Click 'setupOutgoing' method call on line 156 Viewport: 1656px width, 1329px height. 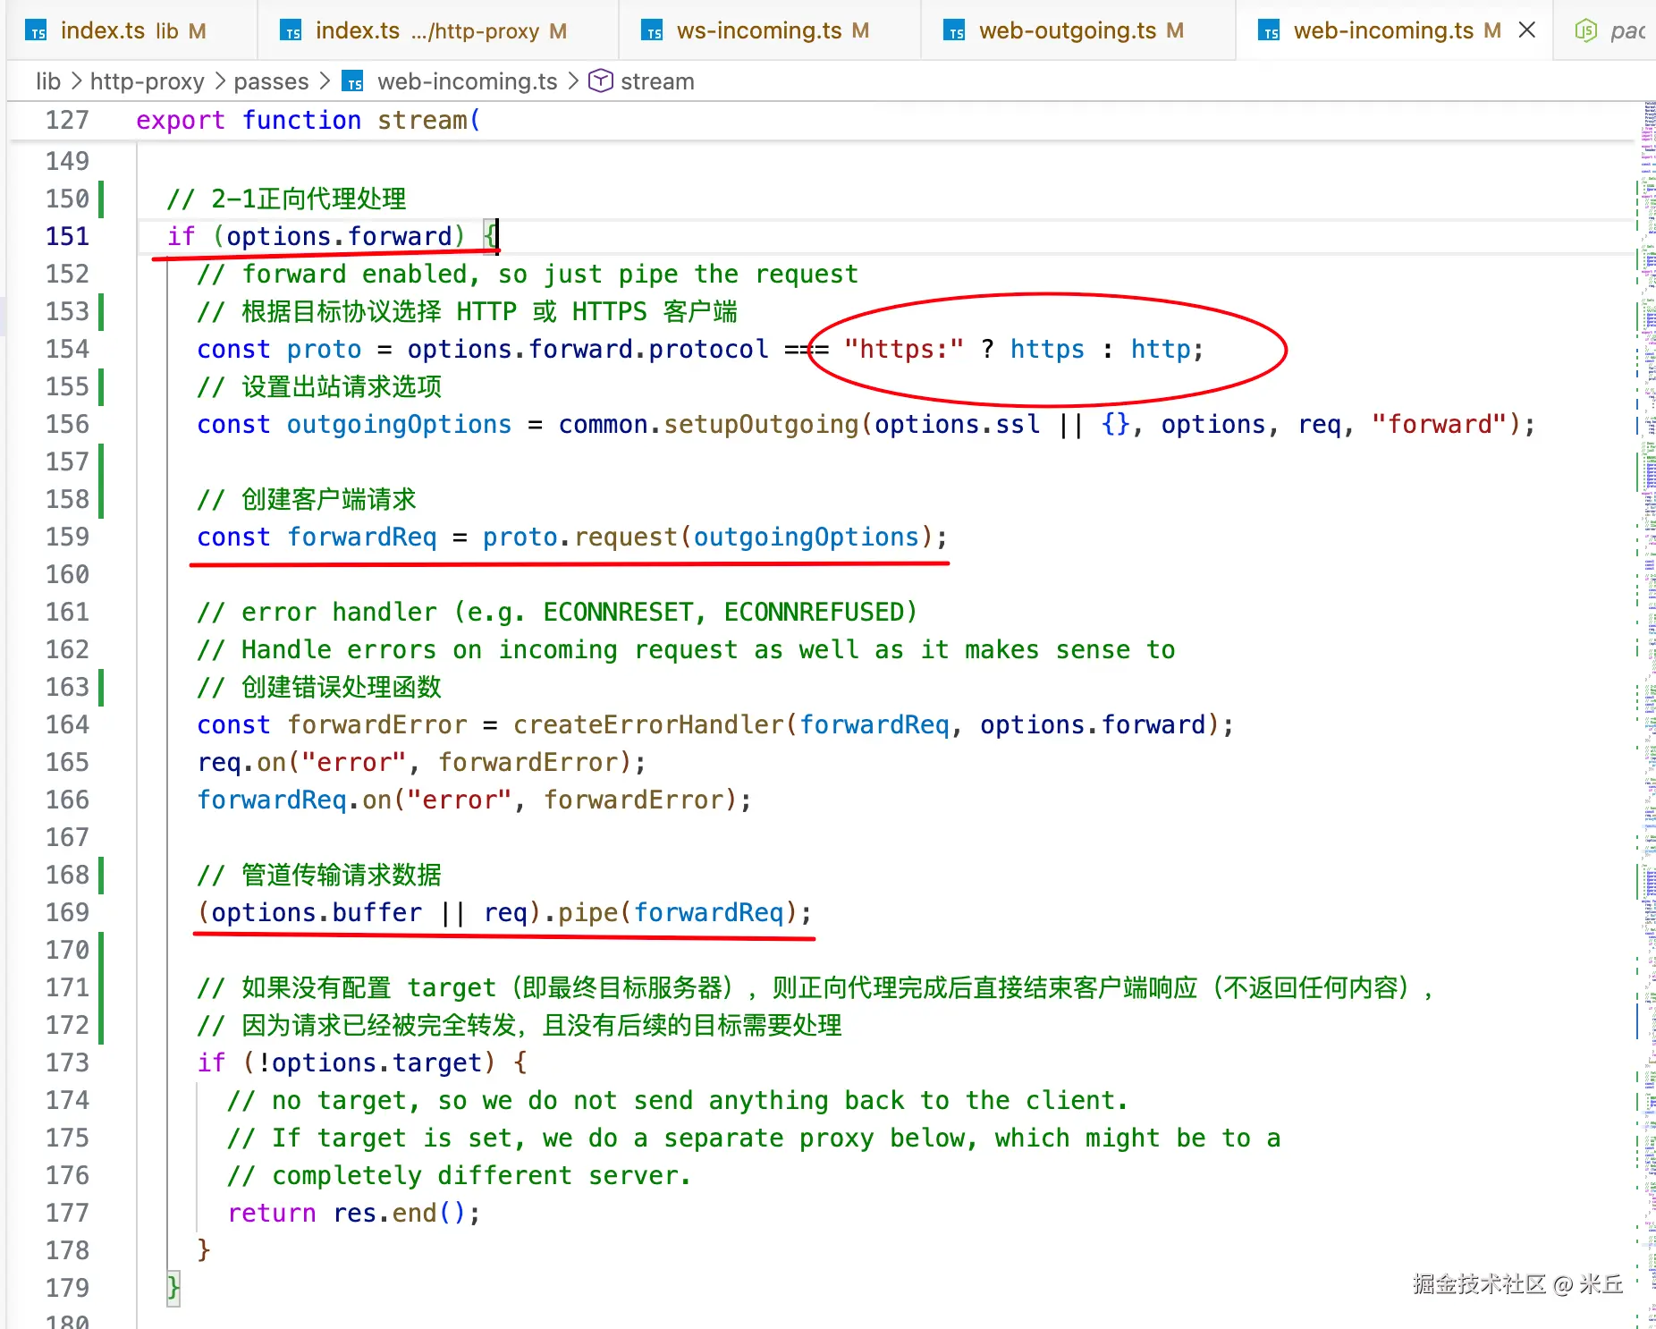pyautogui.click(x=761, y=424)
